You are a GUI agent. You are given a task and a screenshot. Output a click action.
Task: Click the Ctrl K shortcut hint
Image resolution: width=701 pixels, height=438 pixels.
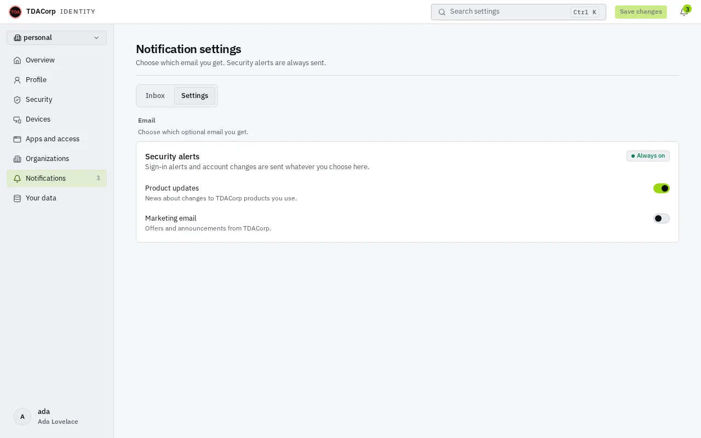tap(585, 12)
